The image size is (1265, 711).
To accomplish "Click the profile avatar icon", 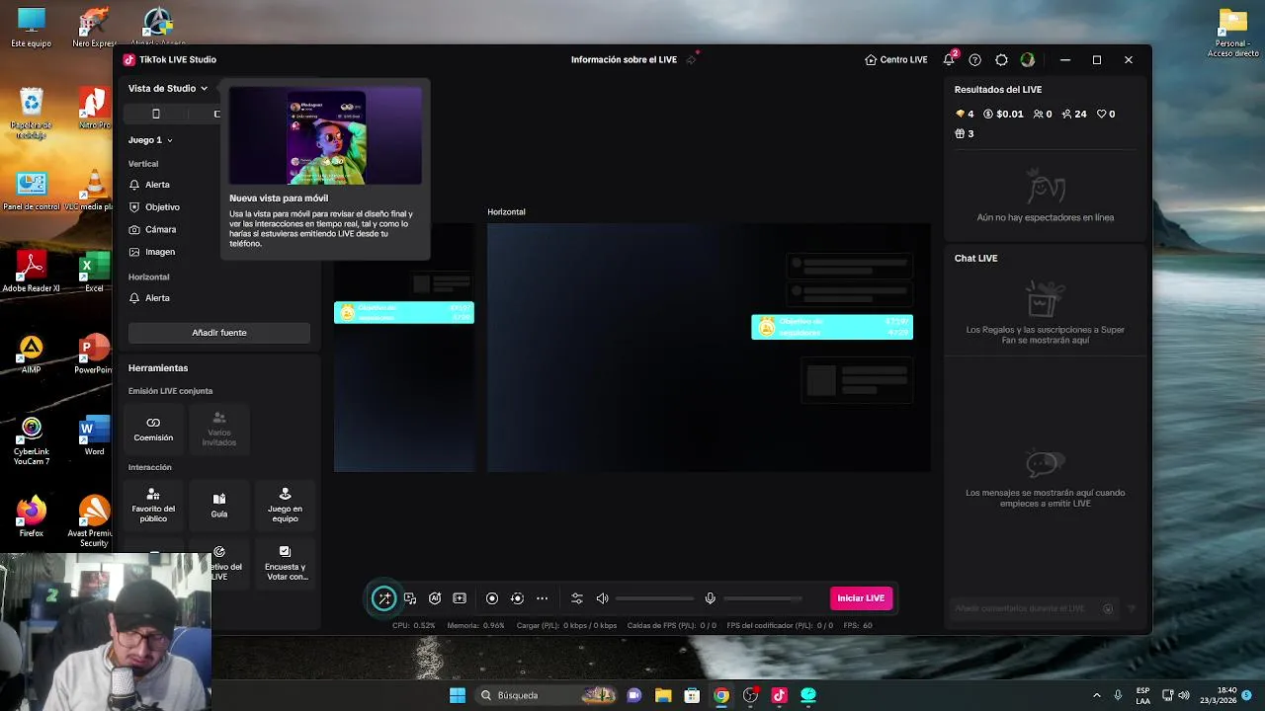I will click(1028, 60).
